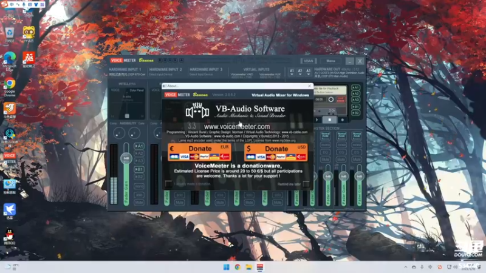Open A2 hardware out device dropdown
The image size is (486, 273).
[x=300, y=72]
